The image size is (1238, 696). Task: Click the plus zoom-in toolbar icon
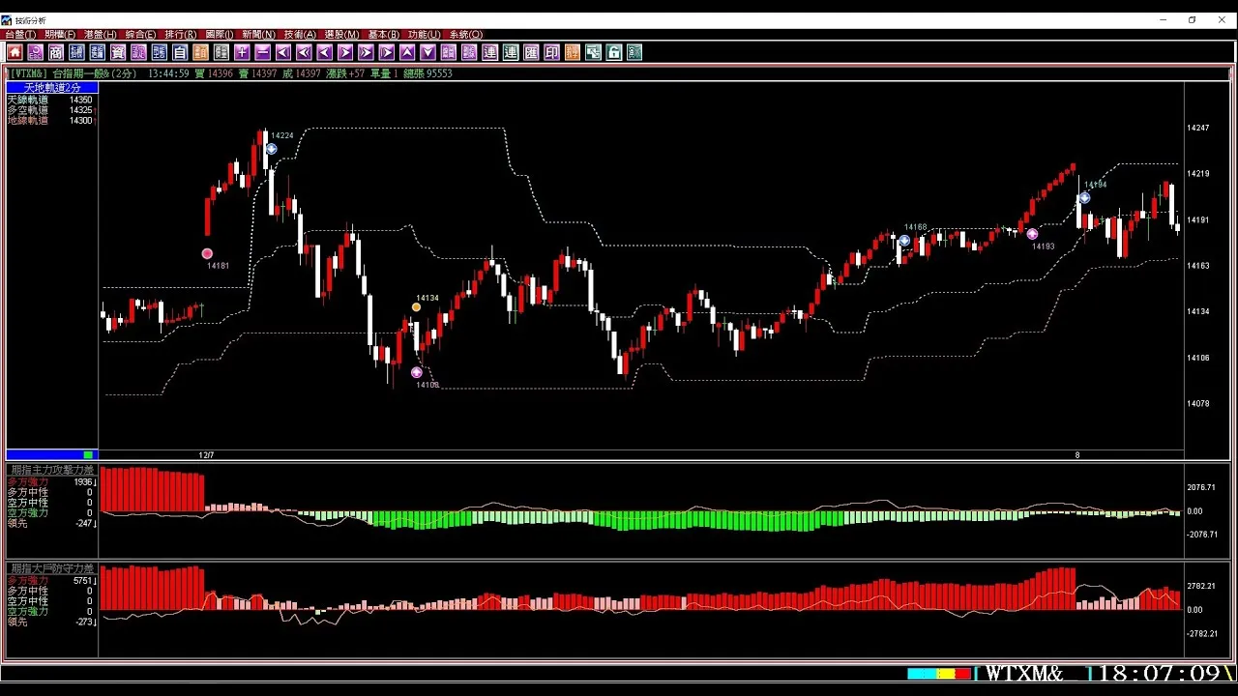pos(242,52)
